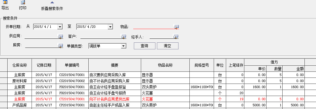Viewport: 316px width, 109px height.
Task: Click 由次要供应商采购入库 summary cell
Action: (x=115, y=75)
